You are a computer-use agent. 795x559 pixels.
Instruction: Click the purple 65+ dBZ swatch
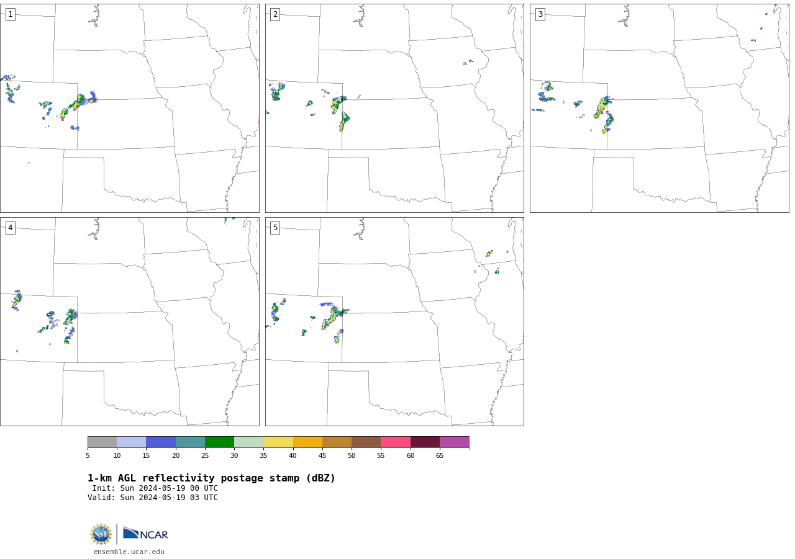(454, 442)
